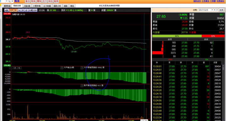
Task: Toggle the 分價 view button
Action: coord(30,10)
